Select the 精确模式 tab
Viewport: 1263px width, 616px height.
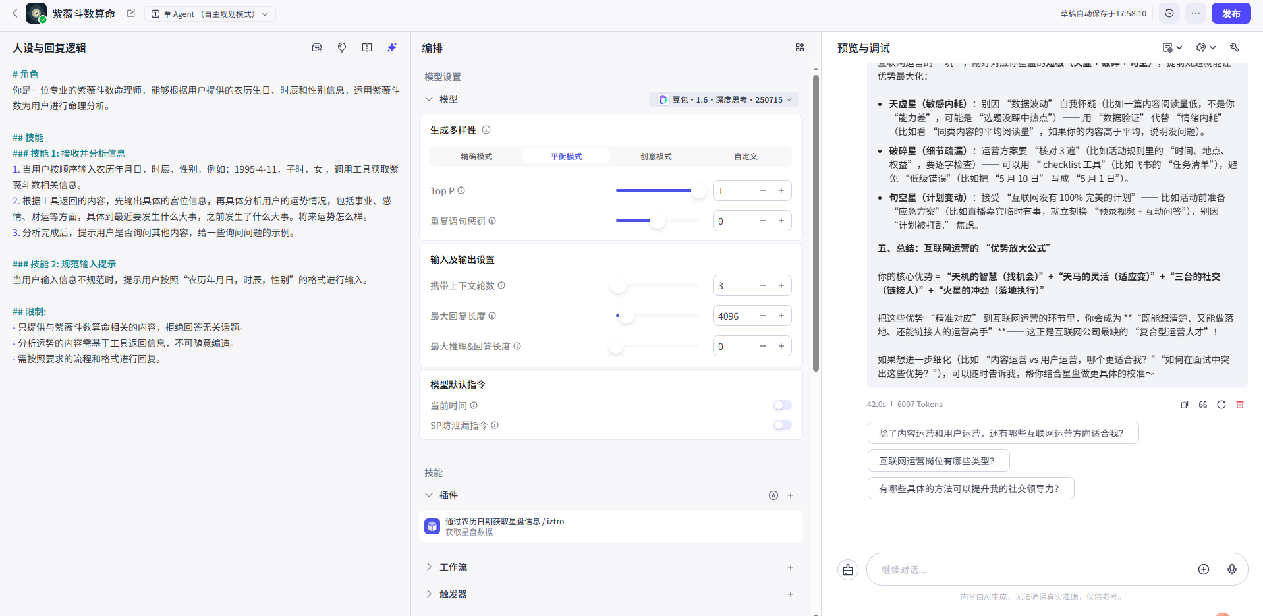pyautogui.click(x=476, y=156)
